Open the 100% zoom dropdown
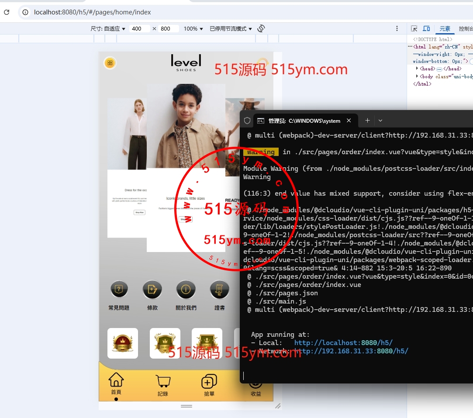473x418 pixels. 193,29
